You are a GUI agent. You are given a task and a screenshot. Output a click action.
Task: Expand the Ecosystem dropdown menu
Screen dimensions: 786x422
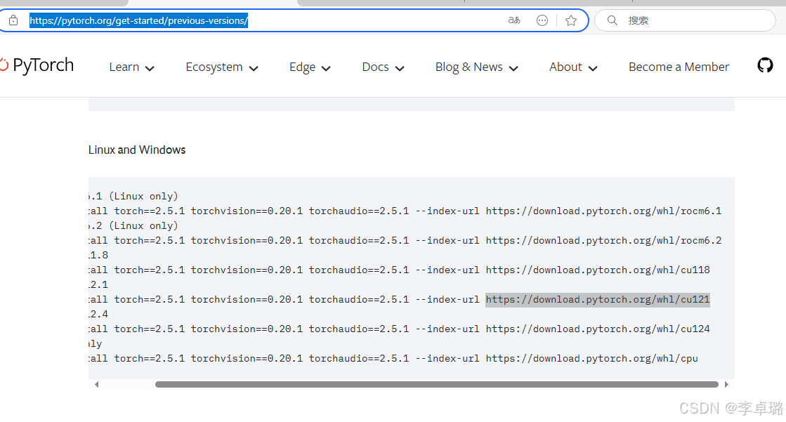point(221,67)
